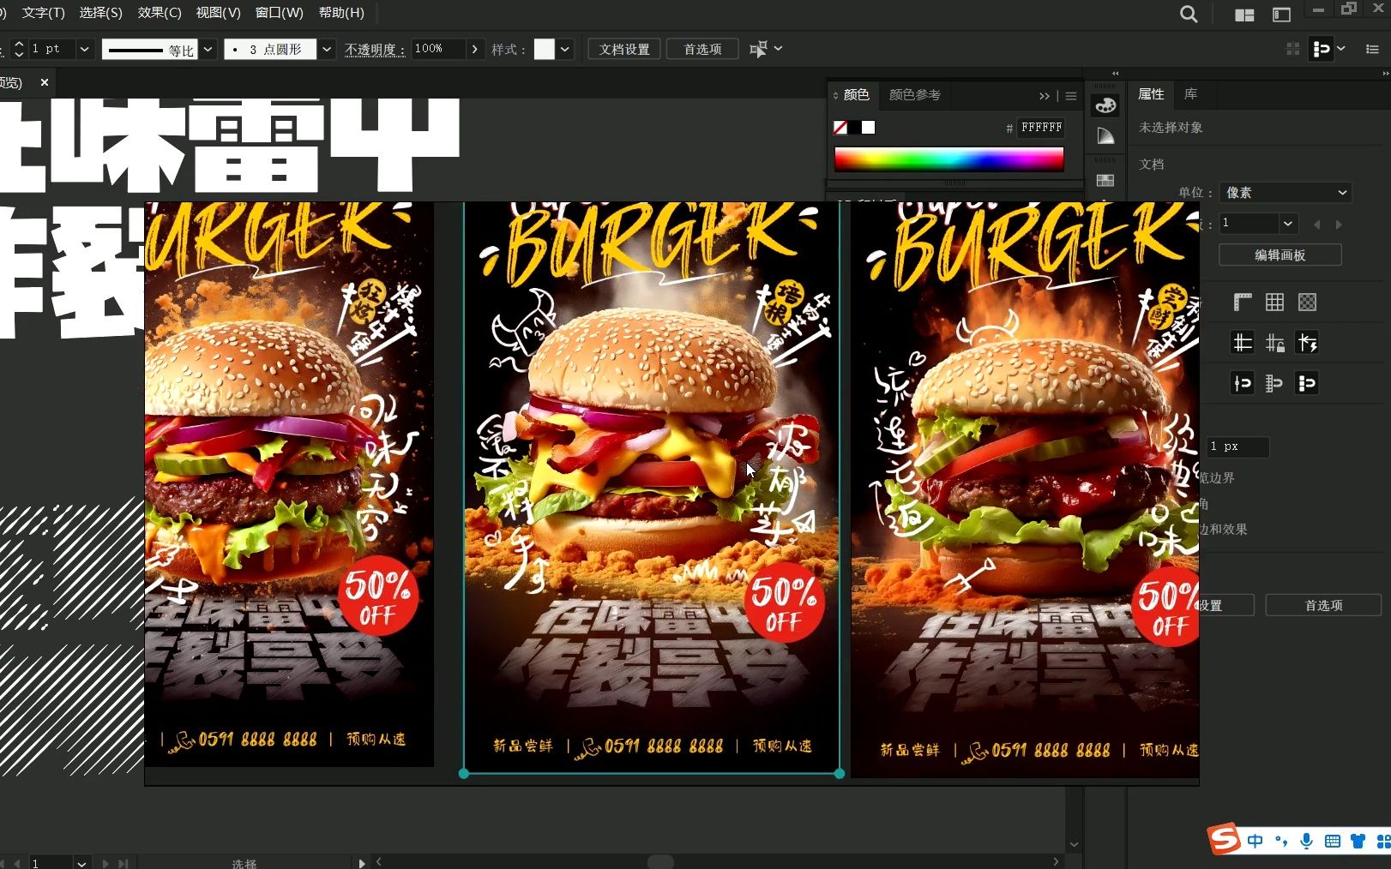Toggle the snap to grid icon
Viewport: 1391px width, 869px height.
1275,383
